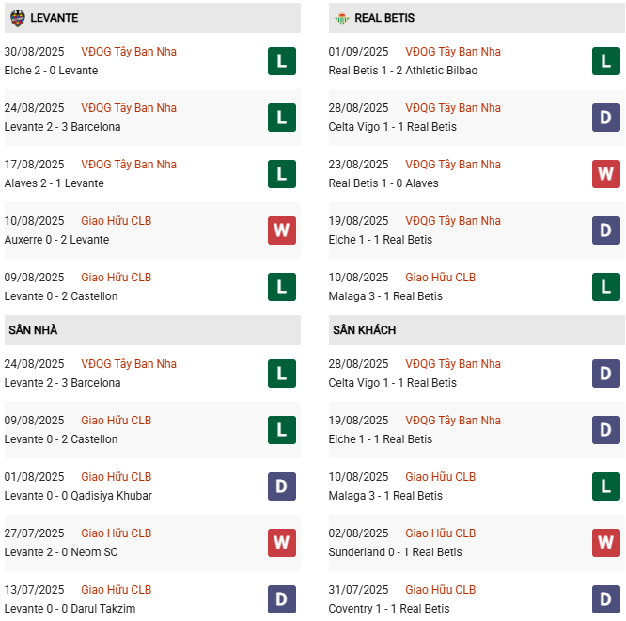This screenshot has height=621, width=626.
Task: Click the Levante team crest icon
Action: 17,18
